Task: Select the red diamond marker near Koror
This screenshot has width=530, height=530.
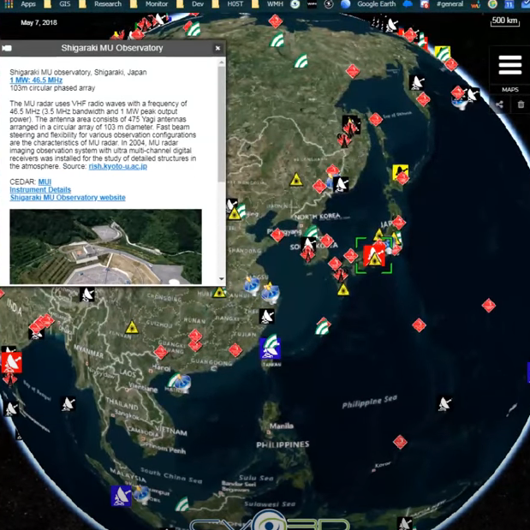Action: click(400, 442)
